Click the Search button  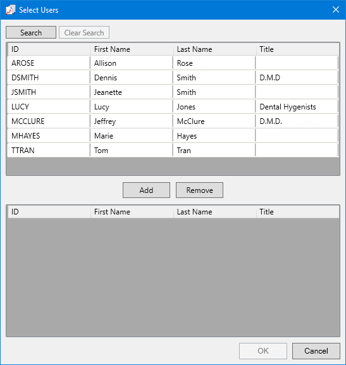point(31,32)
